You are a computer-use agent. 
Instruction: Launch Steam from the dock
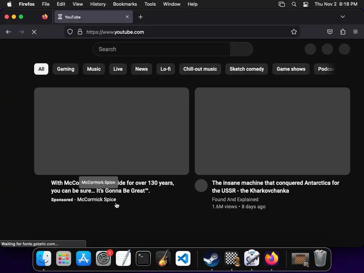coord(212,258)
